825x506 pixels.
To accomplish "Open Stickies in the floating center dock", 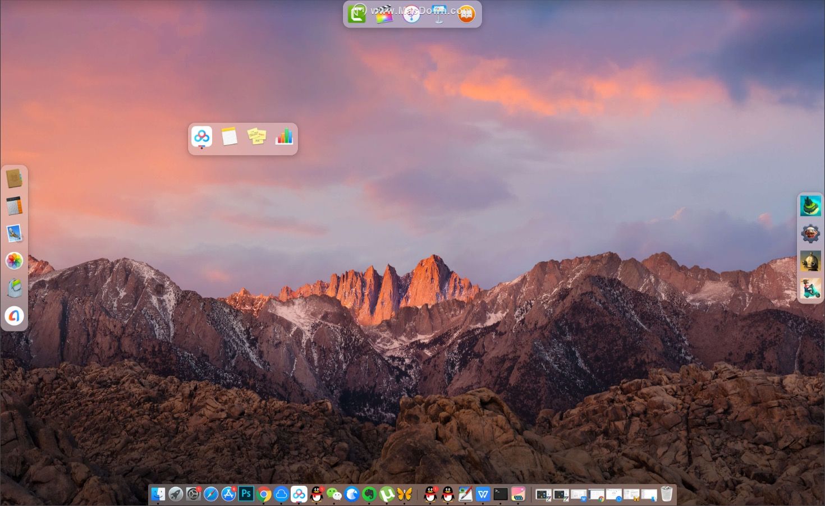I will coord(256,136).
